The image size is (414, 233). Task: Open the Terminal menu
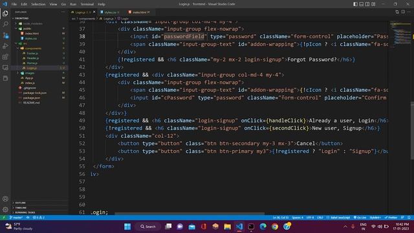pos(87,5)
